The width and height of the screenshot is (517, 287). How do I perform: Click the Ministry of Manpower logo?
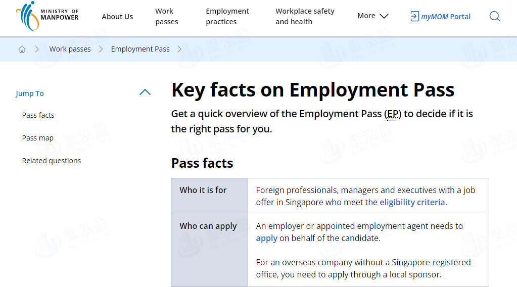point(47,16)
